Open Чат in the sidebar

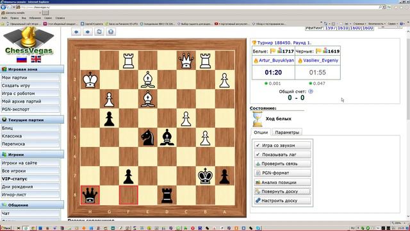[30, 214]
